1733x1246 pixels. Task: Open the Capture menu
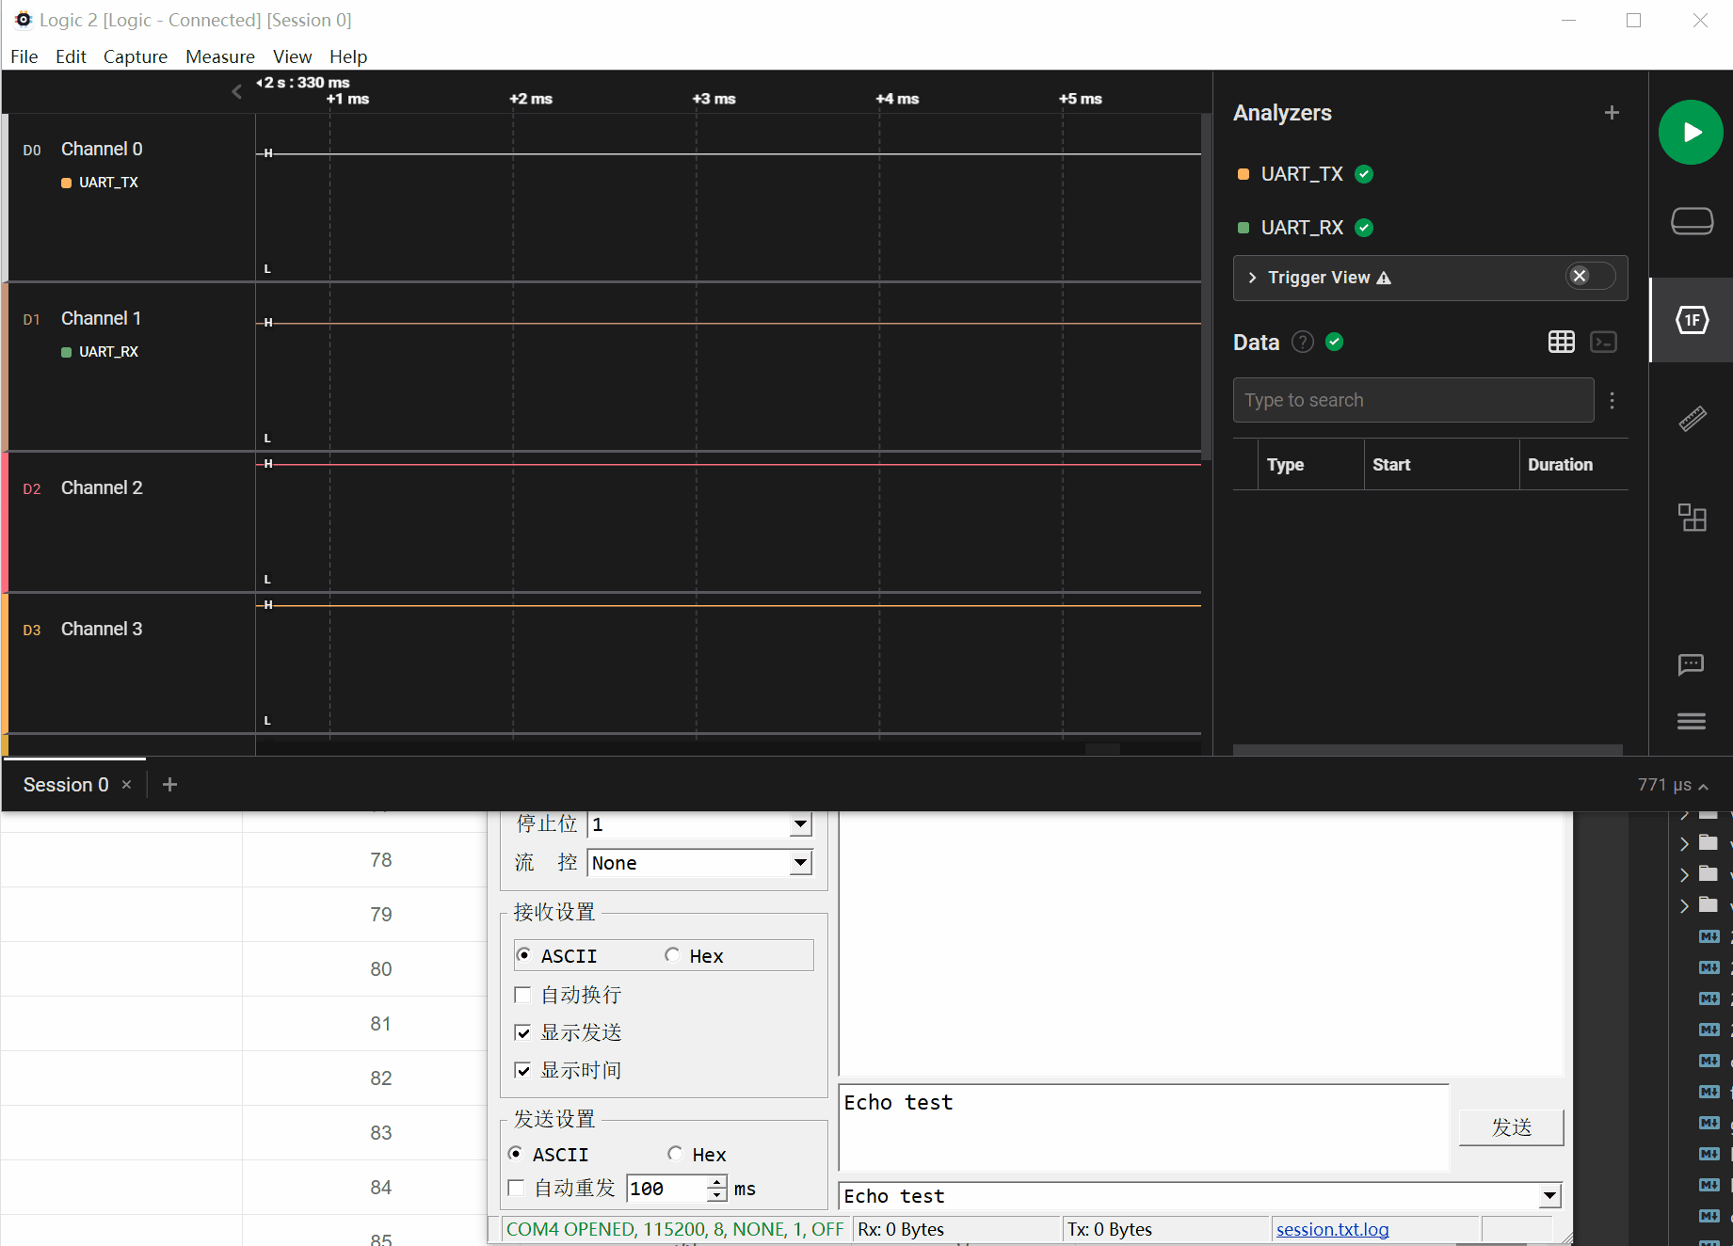click(136, 56)
